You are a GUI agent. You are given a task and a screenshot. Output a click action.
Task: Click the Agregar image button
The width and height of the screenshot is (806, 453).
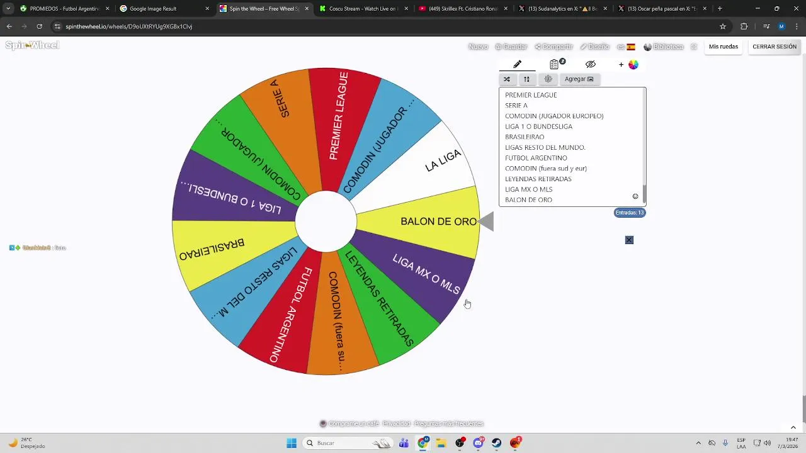pyautogui.click(x=579, y=79)
